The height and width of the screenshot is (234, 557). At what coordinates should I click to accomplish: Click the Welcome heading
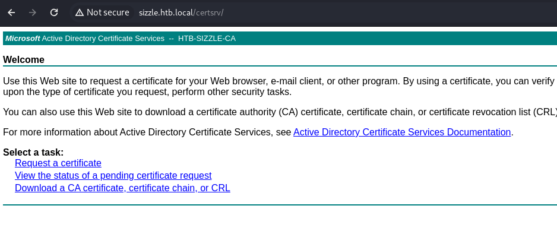[x=24, y=59]
